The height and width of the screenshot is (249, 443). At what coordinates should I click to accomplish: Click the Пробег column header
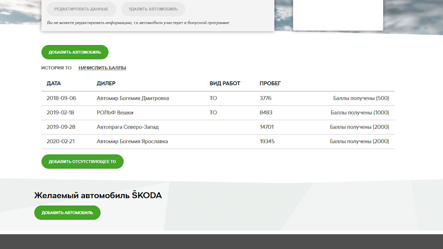pos(270,83)
